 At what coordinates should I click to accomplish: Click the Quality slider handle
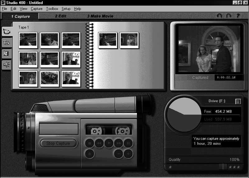click(x=223, y=167)
